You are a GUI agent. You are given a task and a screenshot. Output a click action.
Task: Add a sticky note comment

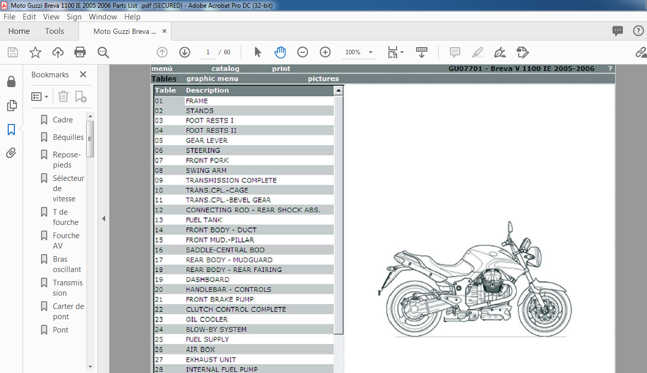point(455,52)
